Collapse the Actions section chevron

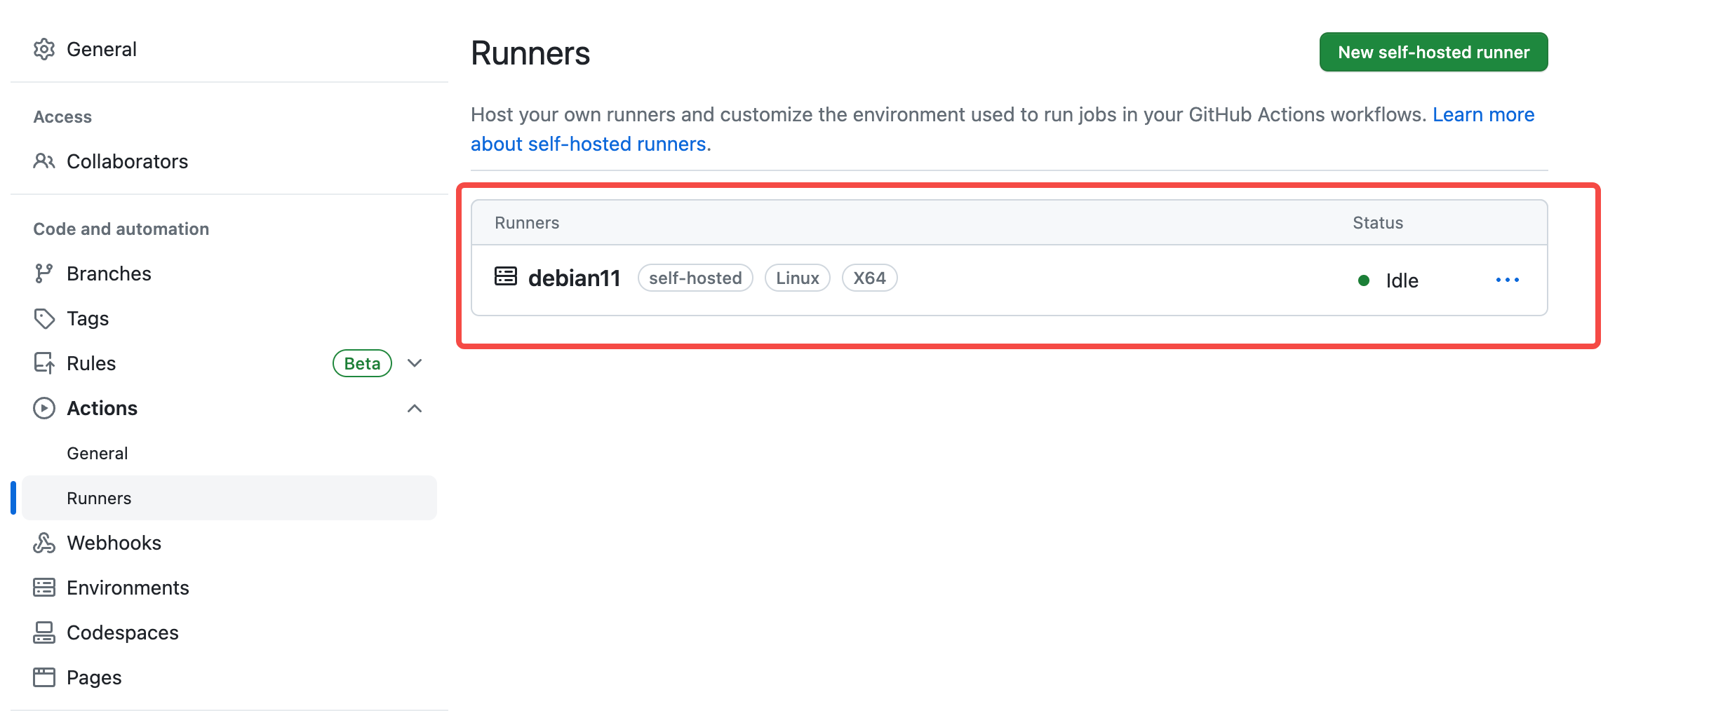pyautogui.click(x=415, y=408)
